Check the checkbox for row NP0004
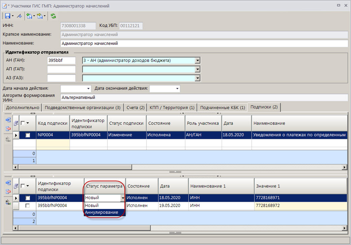Image resolution: width=351 pixels, height=245 pixels. click(x=28, y=135)
